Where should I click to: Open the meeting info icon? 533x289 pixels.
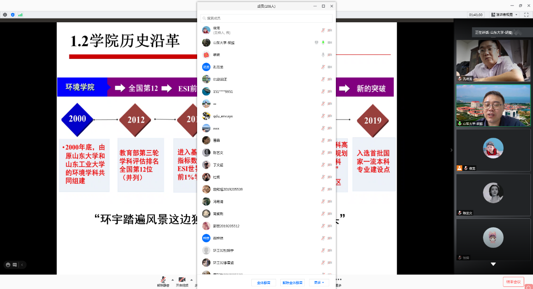(x=5, y=15)
